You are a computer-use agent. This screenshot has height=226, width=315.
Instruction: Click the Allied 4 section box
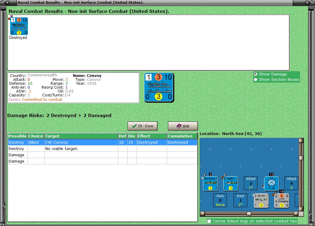click(x=291, y=183)
